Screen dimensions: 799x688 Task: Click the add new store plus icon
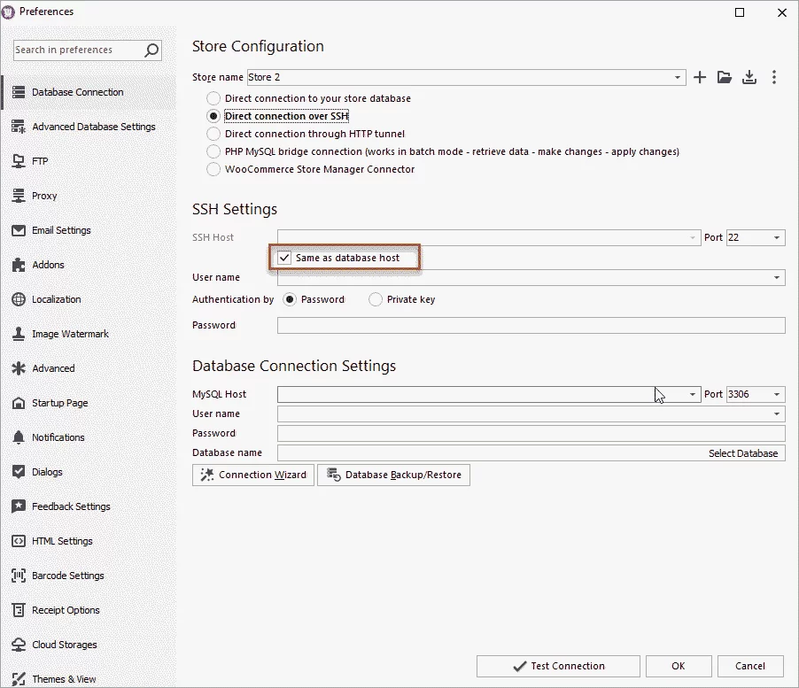click(x=700, y=78)
